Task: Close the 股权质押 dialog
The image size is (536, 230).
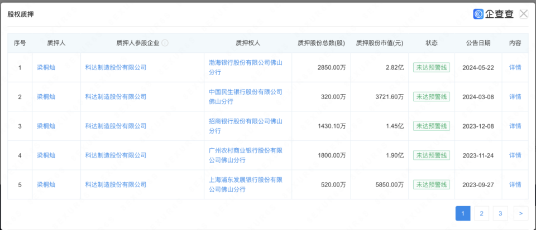Action: [524, 14]
